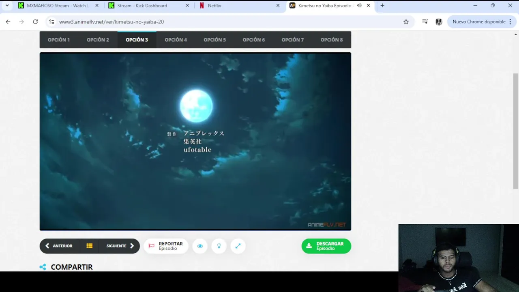Click the animeflv URL address bar
The image size is (519, 292).
(229, 22)
